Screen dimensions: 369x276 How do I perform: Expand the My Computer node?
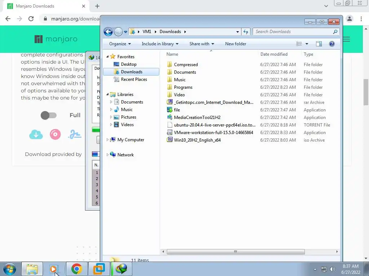(x=107, y=140)
